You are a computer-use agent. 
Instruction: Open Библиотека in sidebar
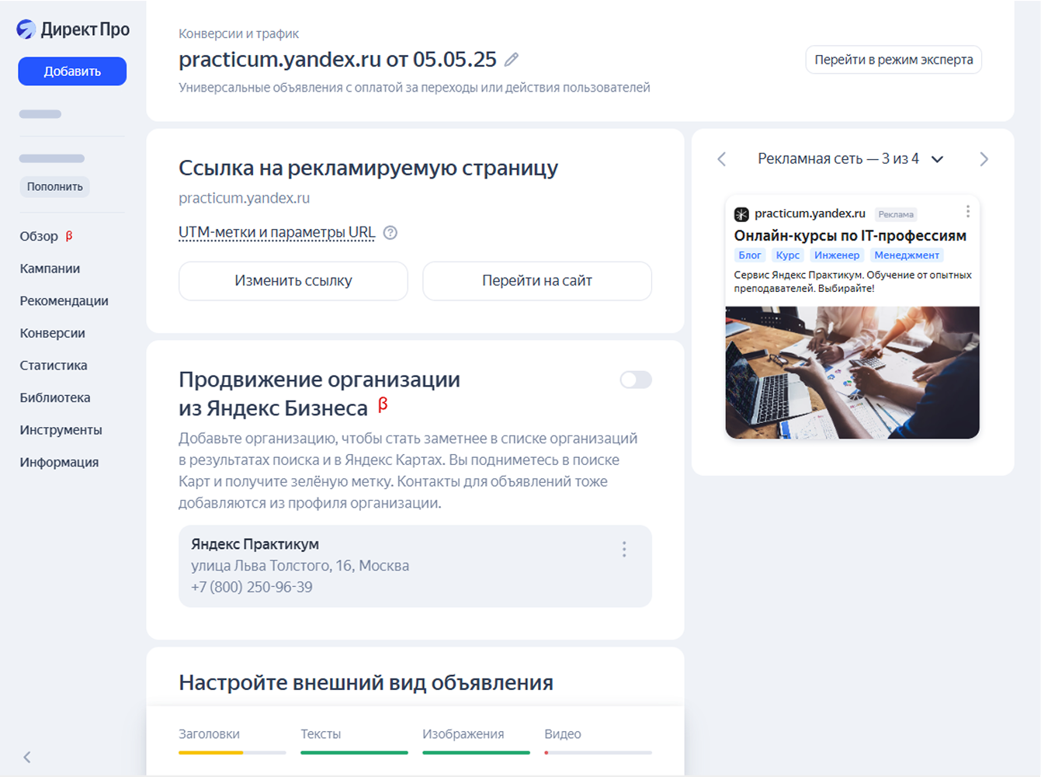click(x=55, y=397)
